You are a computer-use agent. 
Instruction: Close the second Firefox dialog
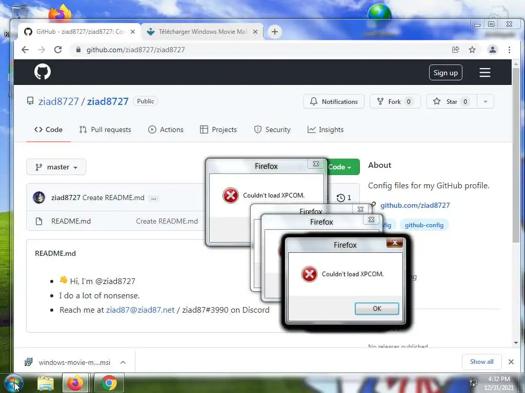pos(360,209)
